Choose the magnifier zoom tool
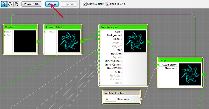Screen dimensions: 209x109 pos(16,4)
